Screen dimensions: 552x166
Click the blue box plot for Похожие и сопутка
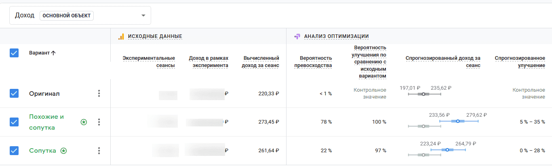(459, 121)
